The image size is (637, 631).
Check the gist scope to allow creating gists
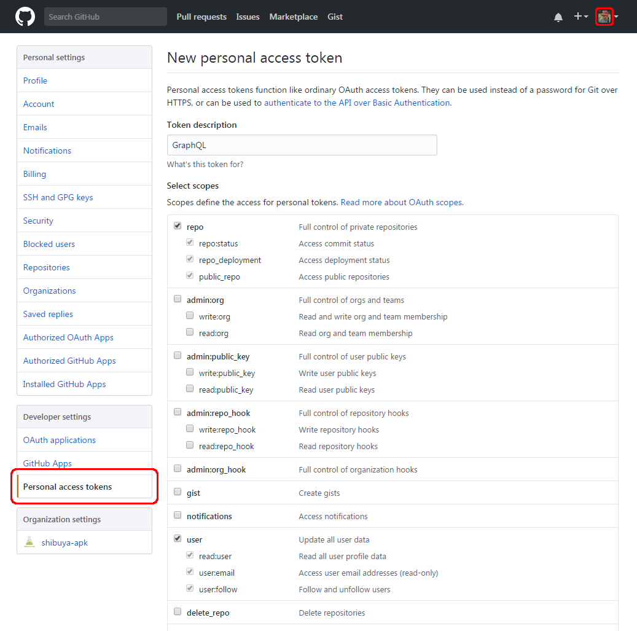point(178,491)
